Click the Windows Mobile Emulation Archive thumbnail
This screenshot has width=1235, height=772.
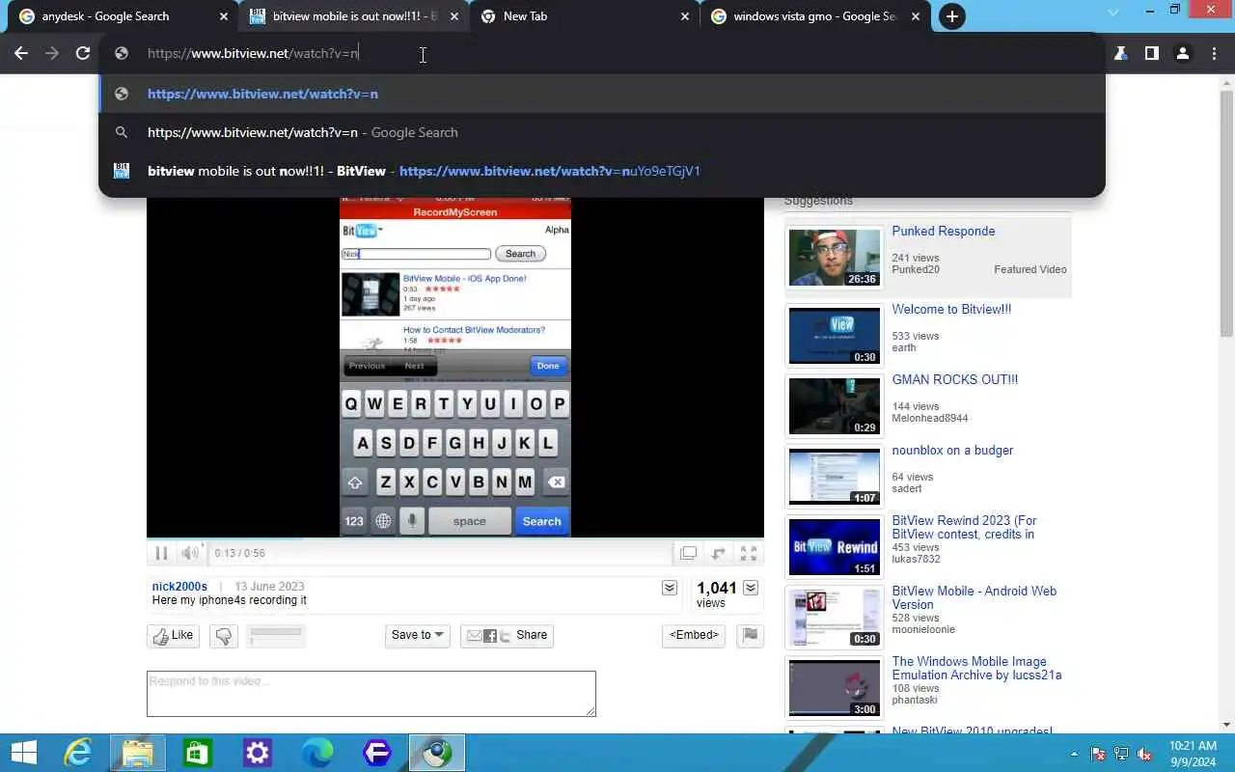pyautogui.click(x=835, y=688)
